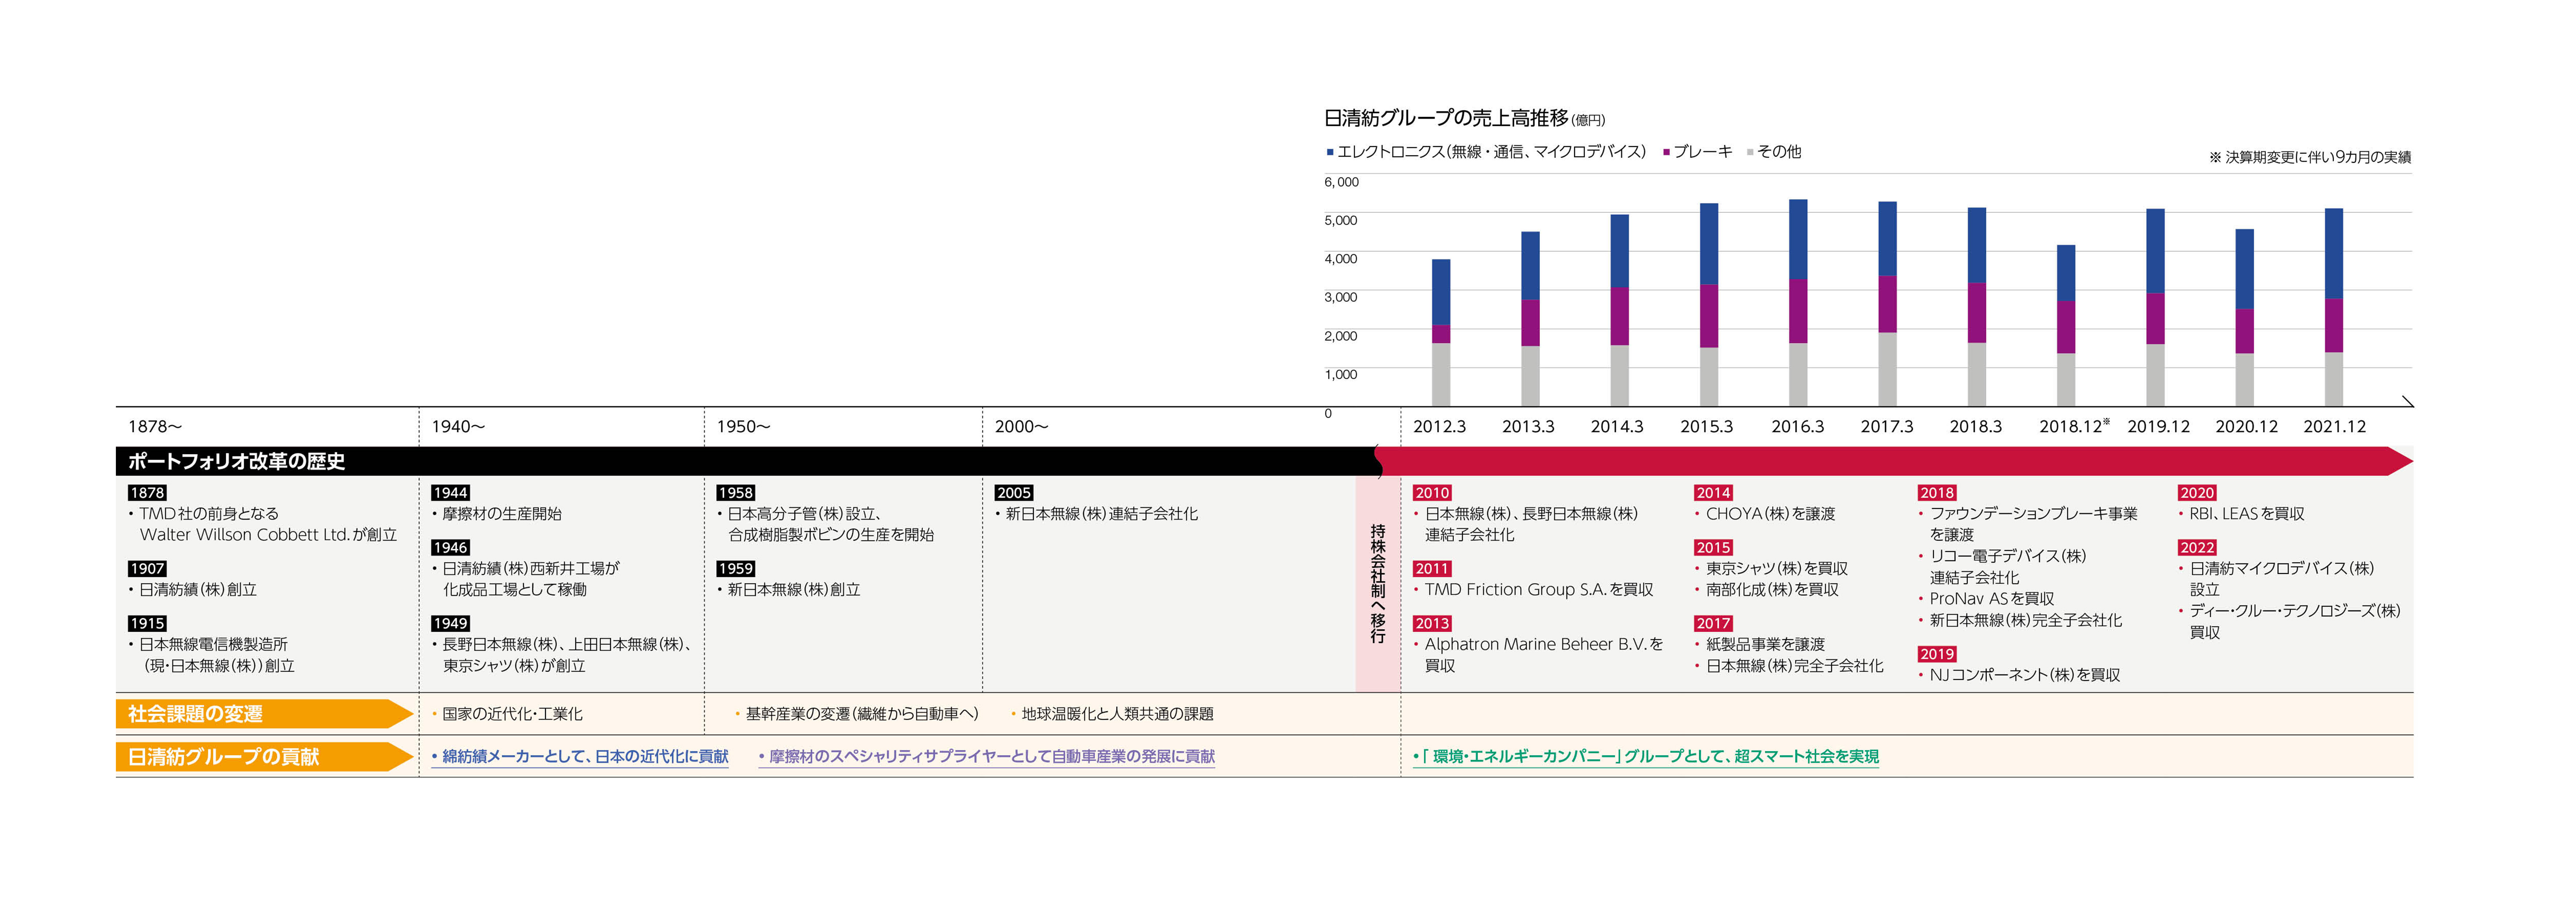Click the 1878 year tag
The width and height of the screenshot is (2576, 911).
pyautogui.click(x=147, y=492)
